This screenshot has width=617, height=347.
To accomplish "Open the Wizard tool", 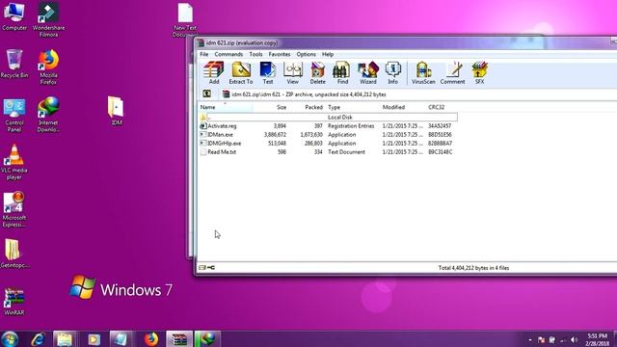I will tap(368, 73).
